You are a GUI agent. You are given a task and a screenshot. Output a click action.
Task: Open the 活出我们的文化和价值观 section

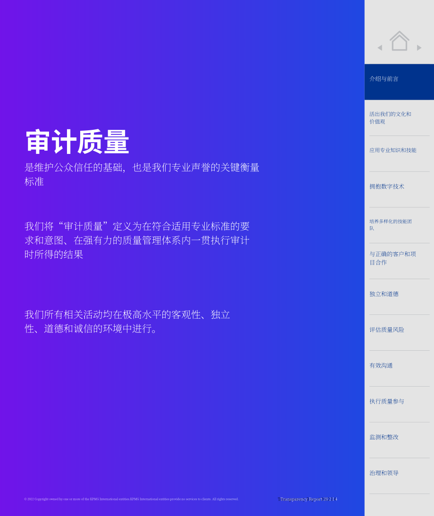point(390,118)
